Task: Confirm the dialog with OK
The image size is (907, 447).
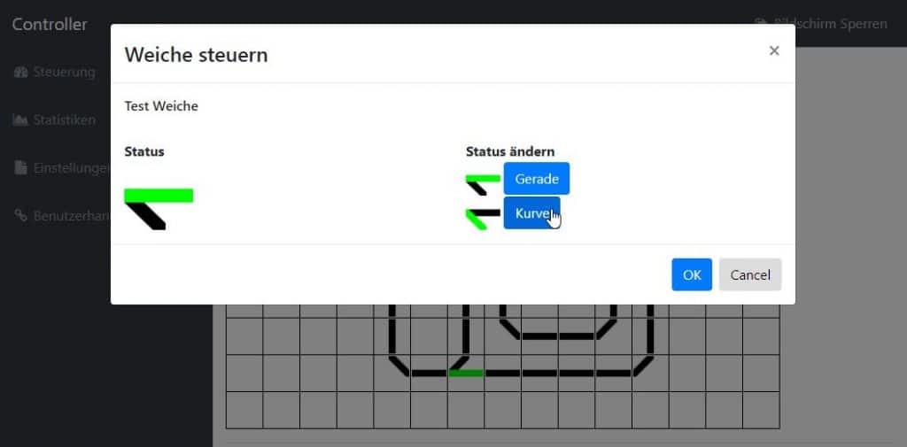Action: coord(692,274)
